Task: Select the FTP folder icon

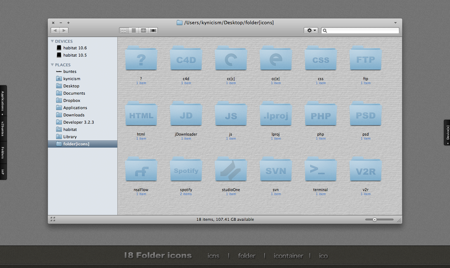Action: click(366, 58)
